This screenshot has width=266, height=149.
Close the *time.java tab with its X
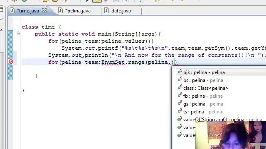[44, 10]
